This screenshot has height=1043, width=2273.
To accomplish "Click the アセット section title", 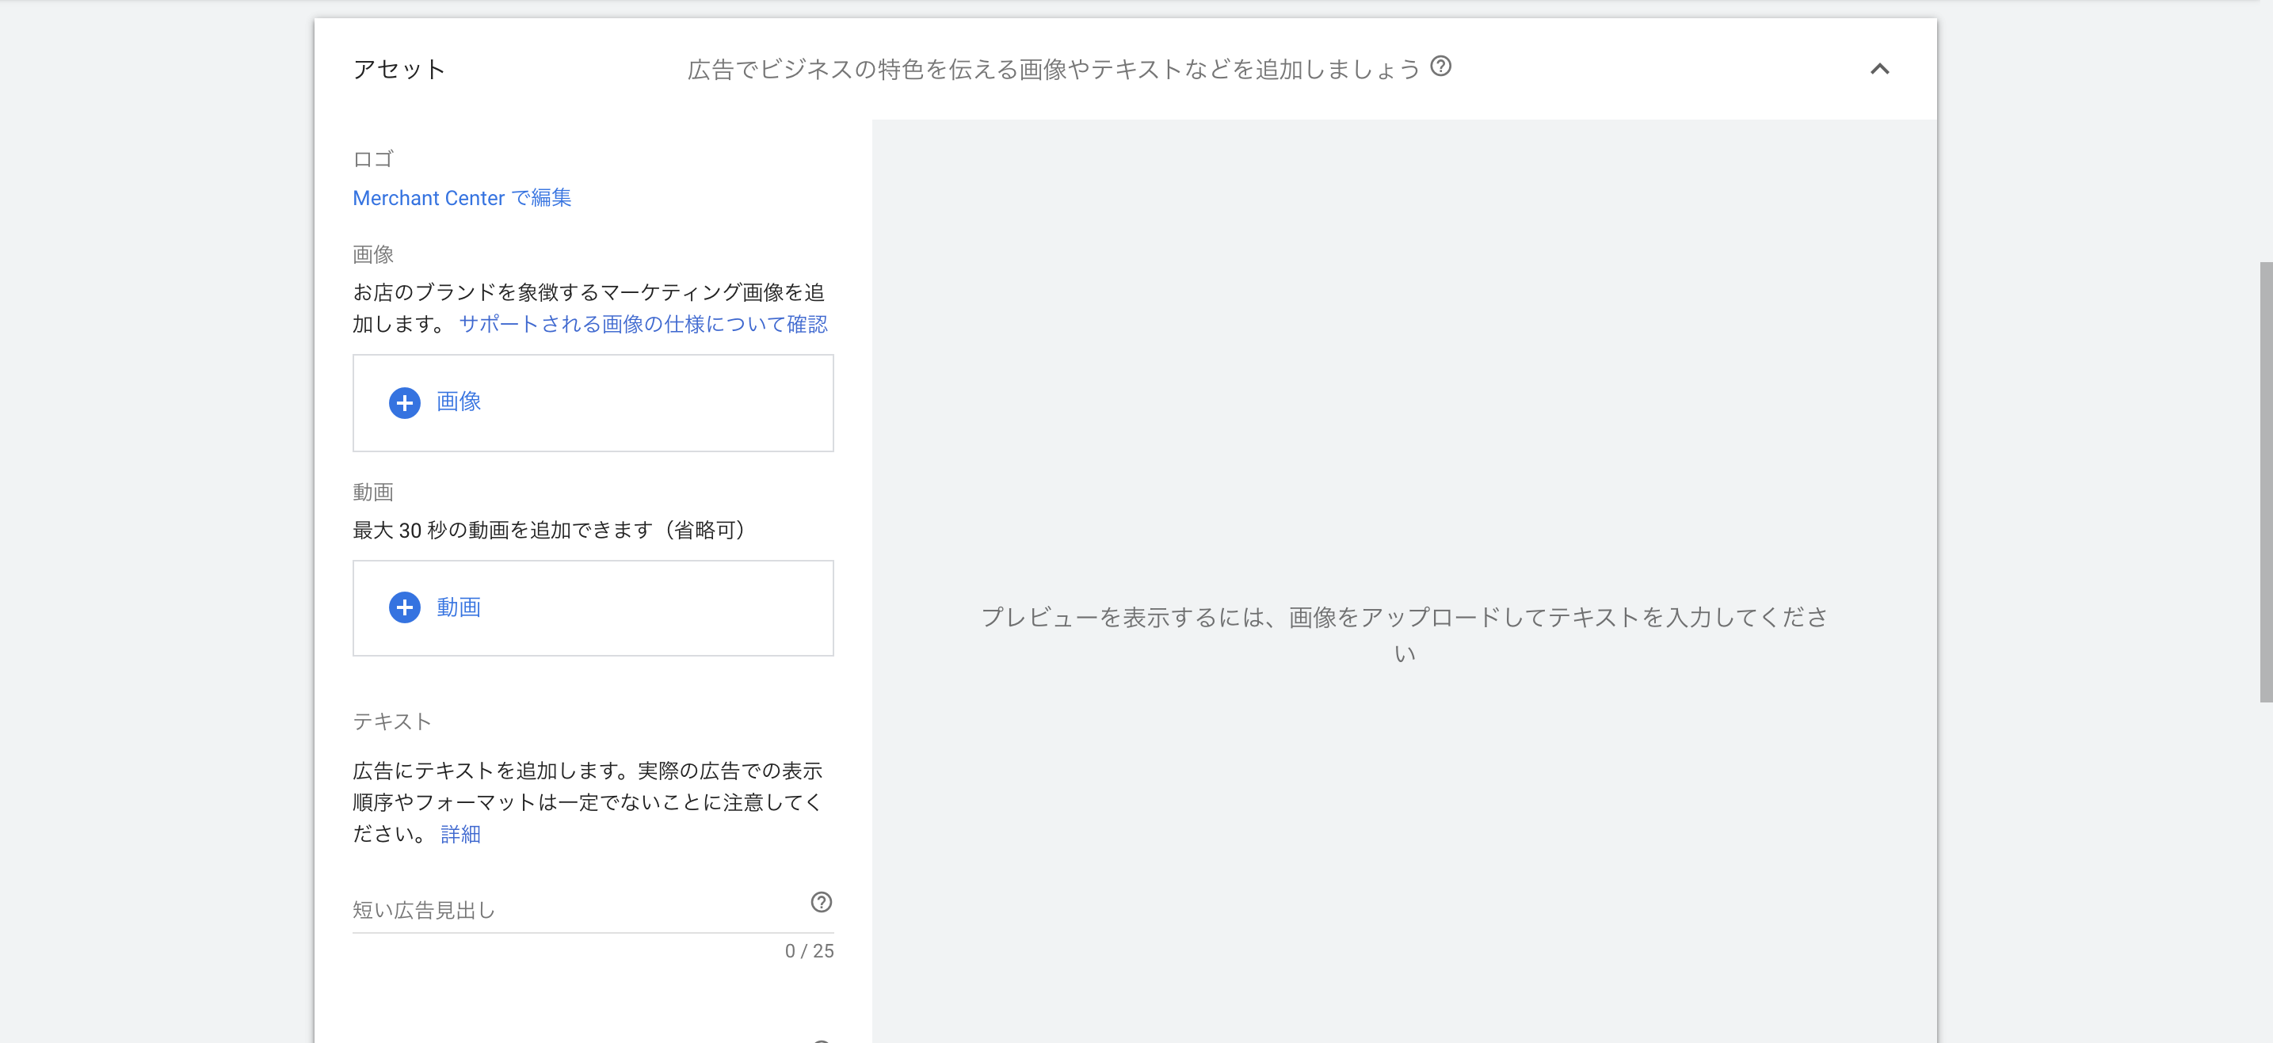I will (398, 69).
